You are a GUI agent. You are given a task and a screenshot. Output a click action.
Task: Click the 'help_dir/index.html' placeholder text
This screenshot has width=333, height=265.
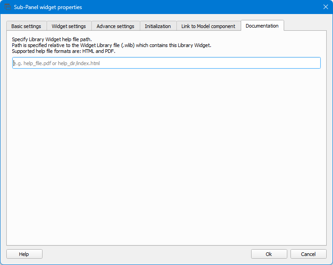click(79, 63)
